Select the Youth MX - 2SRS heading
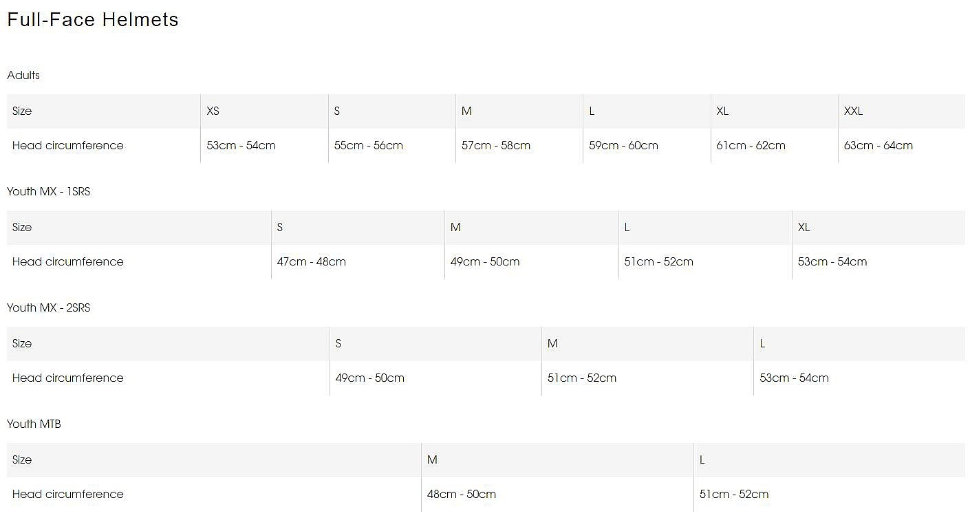The width and height of the screenshot is (970, 520). click(x=49, y=307)
